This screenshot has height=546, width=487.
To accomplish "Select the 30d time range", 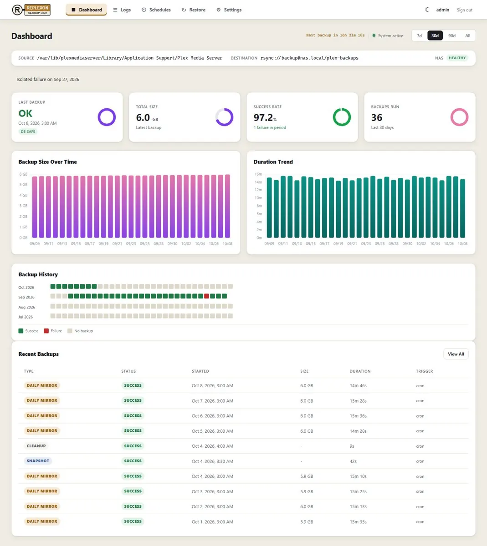I will pos(435,35).
